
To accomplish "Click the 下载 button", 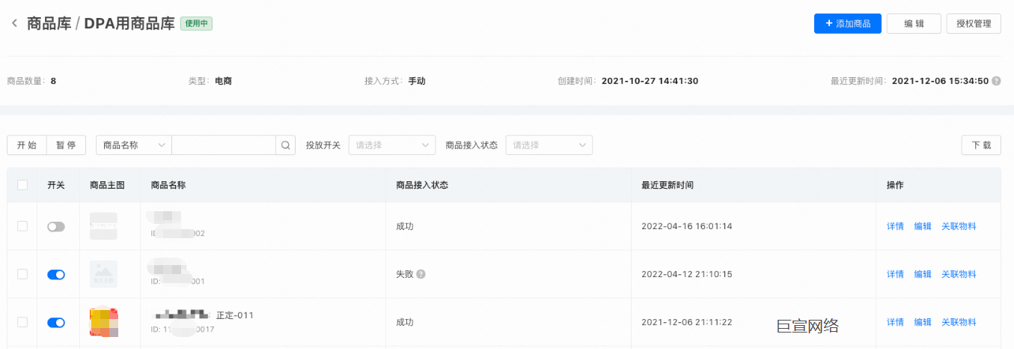I will [980, 145].
